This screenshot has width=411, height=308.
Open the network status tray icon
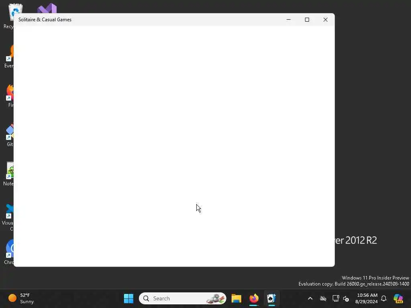tap(336, 298)
